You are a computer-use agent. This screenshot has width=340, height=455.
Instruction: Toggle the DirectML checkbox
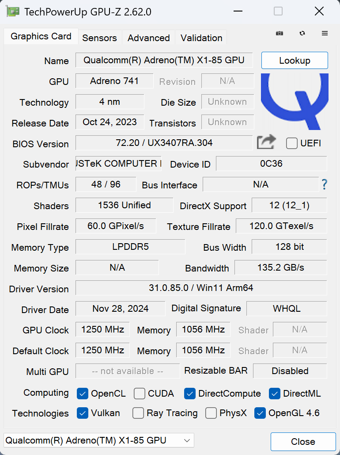[x=275, y=394]
